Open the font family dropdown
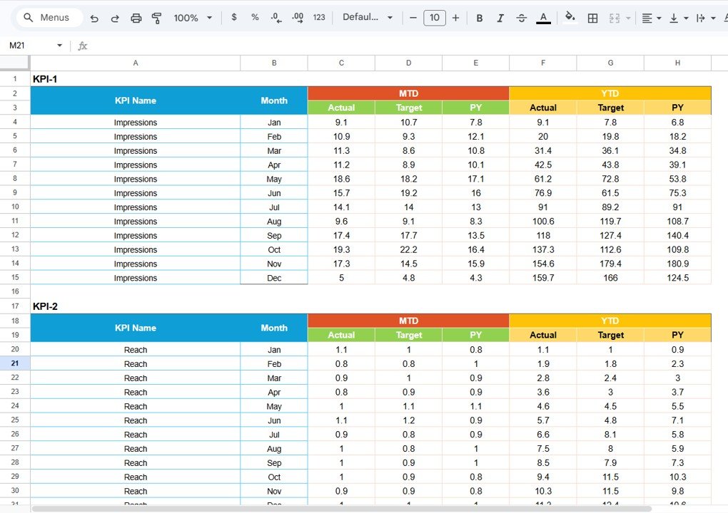The image size is (728, 513). [368, 17]
